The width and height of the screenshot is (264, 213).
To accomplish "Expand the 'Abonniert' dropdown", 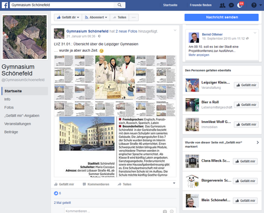I will tap(95, 17).
